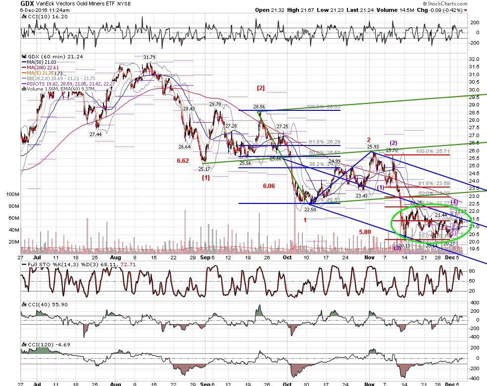487x386 pixels.
Task: Click the 100M volume axis label
Action: [x=13, y=194]
